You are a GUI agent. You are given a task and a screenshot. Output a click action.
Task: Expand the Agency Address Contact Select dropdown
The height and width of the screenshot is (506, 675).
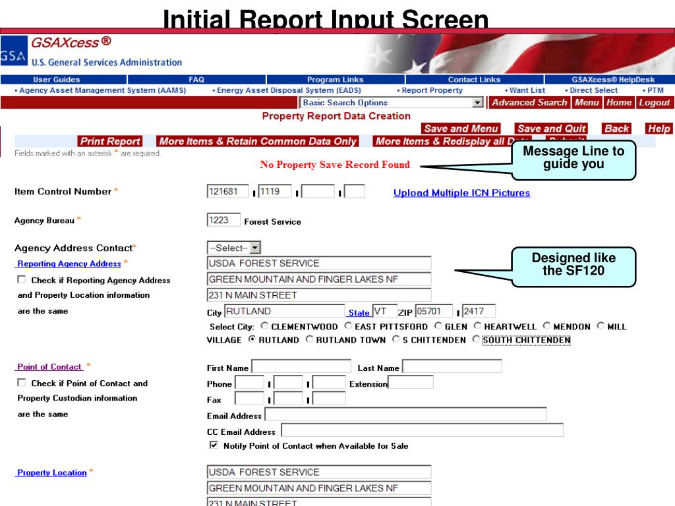(x=255, y=248)
